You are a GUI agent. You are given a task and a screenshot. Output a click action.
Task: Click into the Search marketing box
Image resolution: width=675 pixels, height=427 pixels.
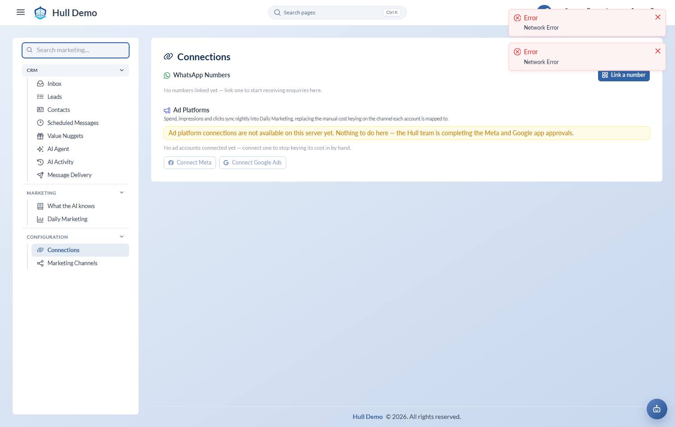pos(76,50)
